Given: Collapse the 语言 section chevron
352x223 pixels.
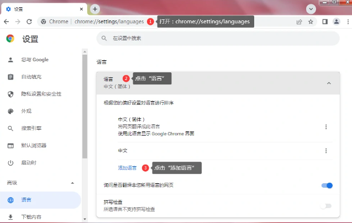Looking at the screenshot, I should [329, 83].
